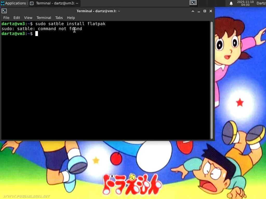Click the terminal window menu icon in the titlebar
Image resolution: width=266 pixels, height=199 pixels.
tap(4, 11)
